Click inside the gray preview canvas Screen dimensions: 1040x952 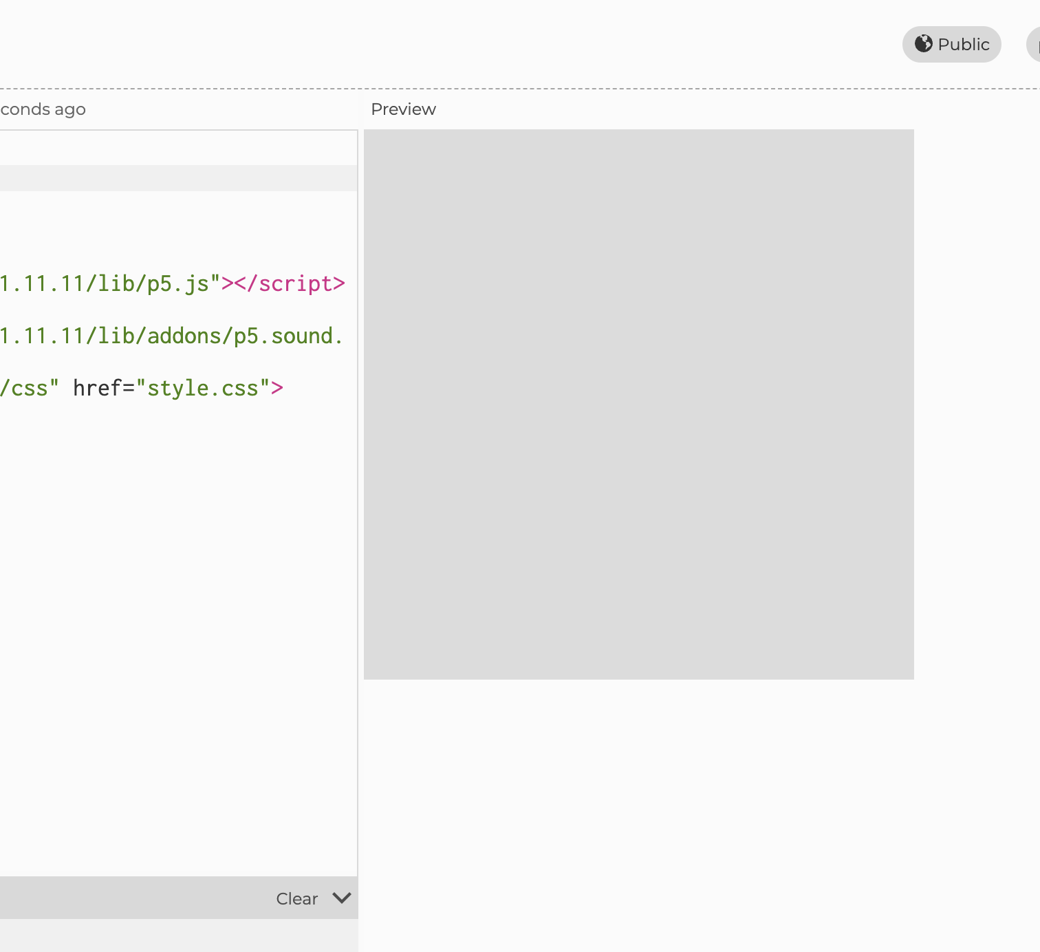point(638,404)
